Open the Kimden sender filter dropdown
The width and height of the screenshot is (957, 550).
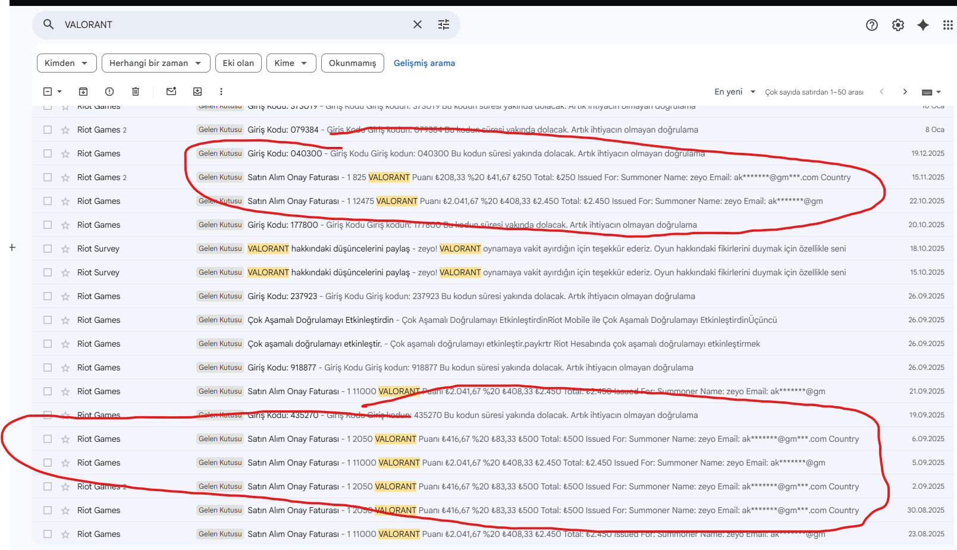pyautogui.click(x=67, y=63)
